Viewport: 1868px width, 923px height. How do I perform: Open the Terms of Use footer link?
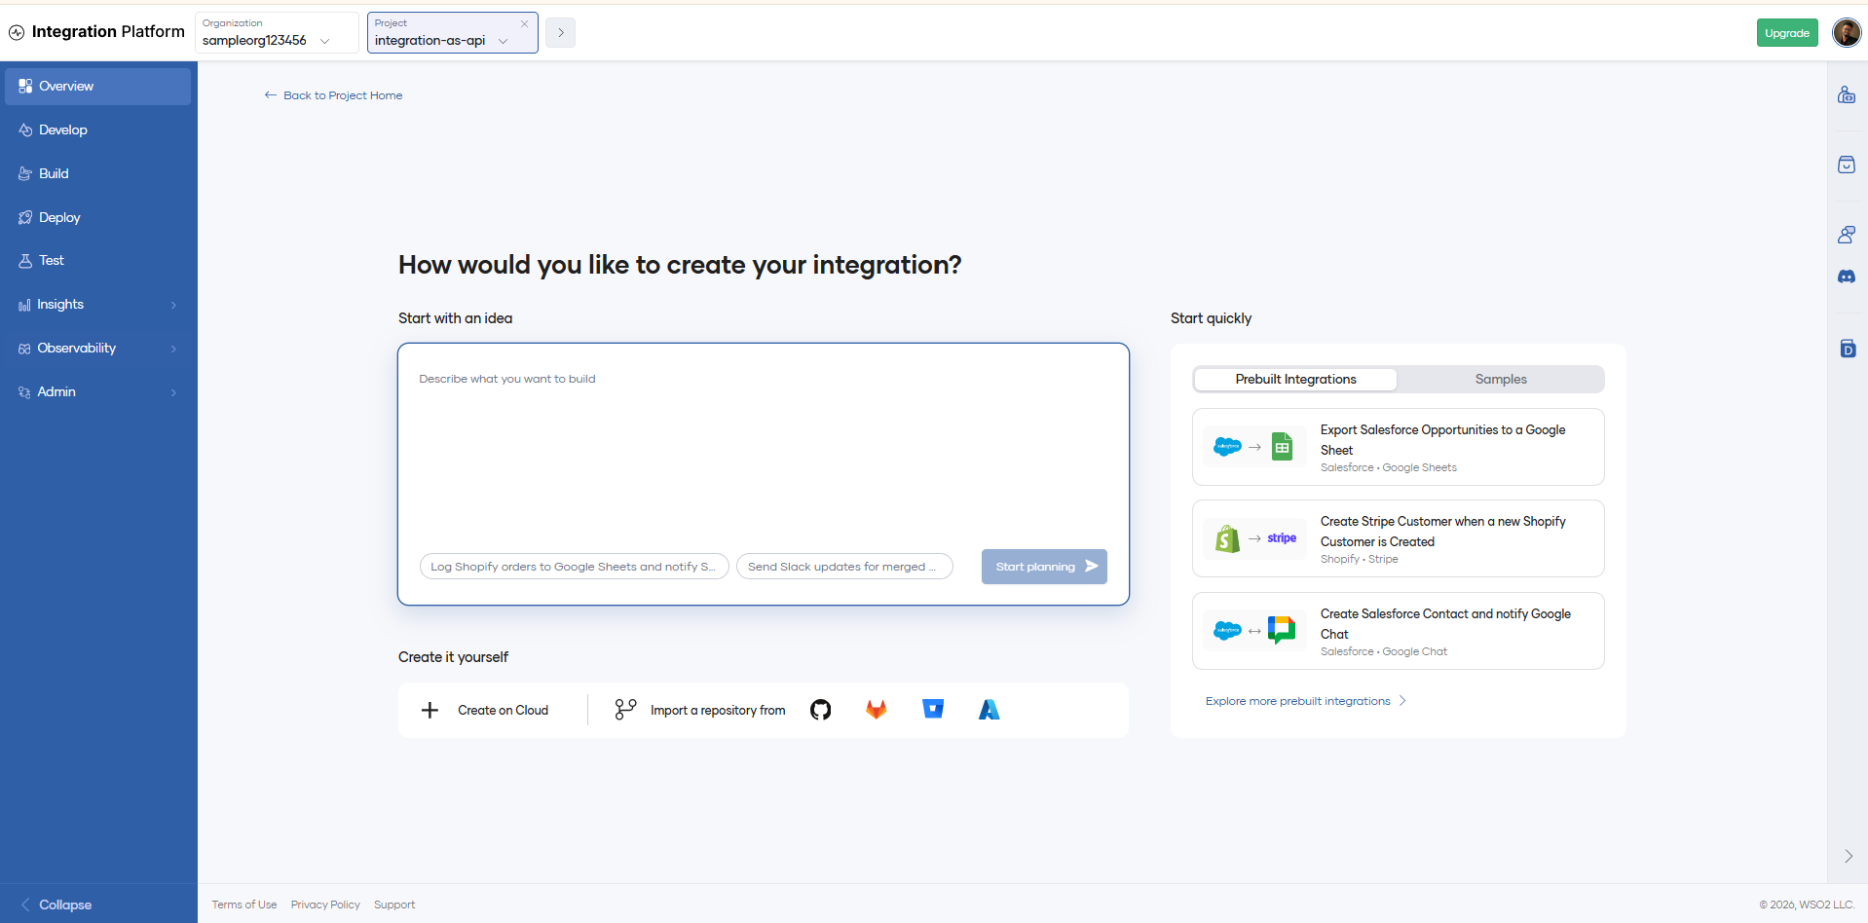point(244,905)
